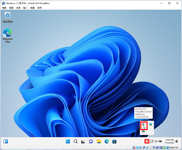This screenshot has height=150, width=182.
Task: Open taskbar Search
Action: click(x=76, y=141)
